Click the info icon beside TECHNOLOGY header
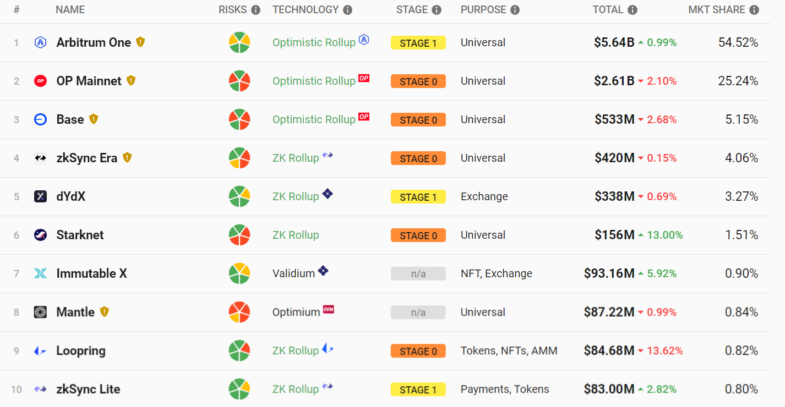The height and width of the screenshot is (407, 785). point(347,10)
